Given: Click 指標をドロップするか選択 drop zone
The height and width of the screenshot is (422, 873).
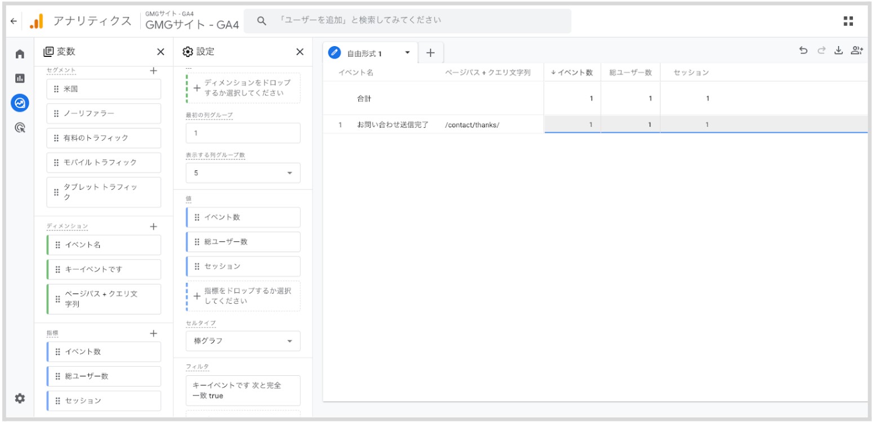Looking at the screenshot, I should (243, 296).
